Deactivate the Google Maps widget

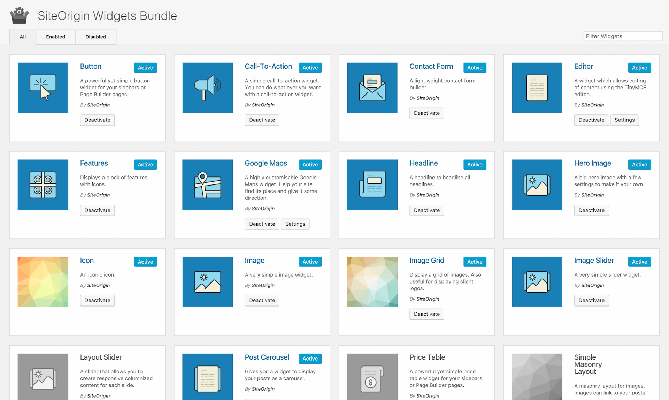[x=262, y=224]
